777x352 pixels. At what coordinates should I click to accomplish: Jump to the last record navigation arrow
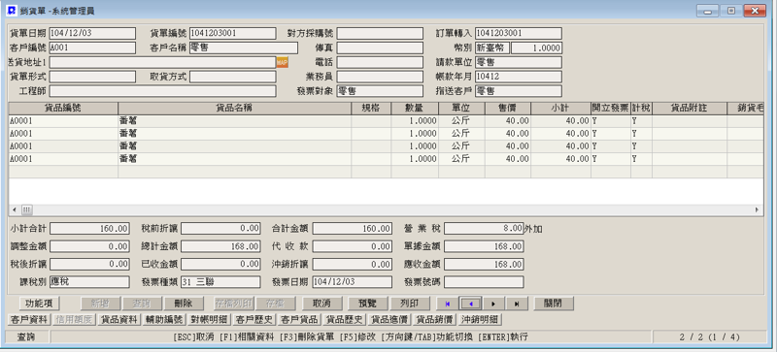click(x=517, y=304)
